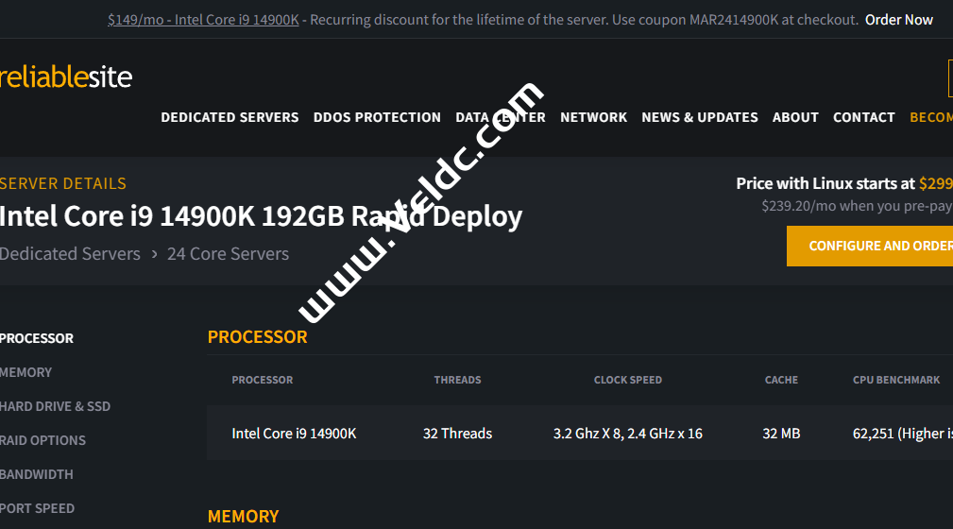The image size is (953, 529).
Task: Click Order Now in the top banner
Action: pos(899,20)
